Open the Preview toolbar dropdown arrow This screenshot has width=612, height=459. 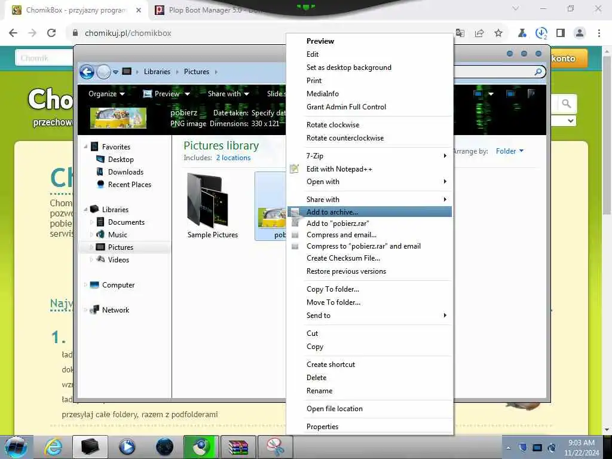click(187, 94)
